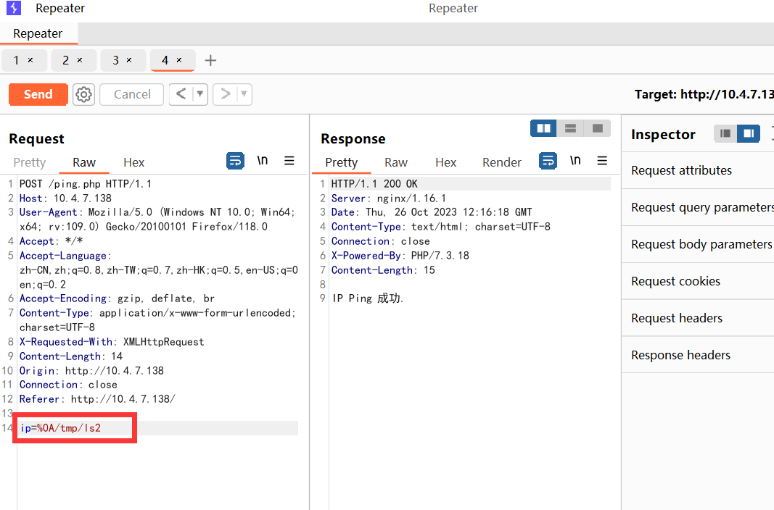Screen dimensions: 774x510
Task: Dock Inspector panel to the left icon
Action: [725, 133]
